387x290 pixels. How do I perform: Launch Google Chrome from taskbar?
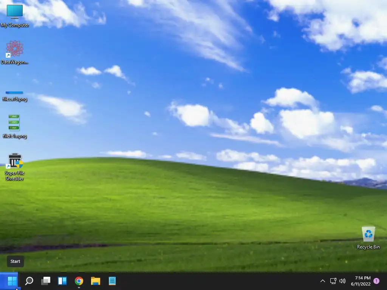coord(79,281)
